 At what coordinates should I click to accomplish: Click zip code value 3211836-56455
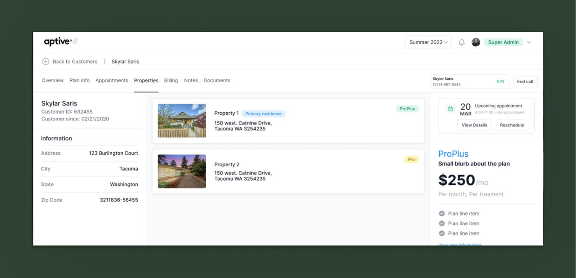(119, 200)
